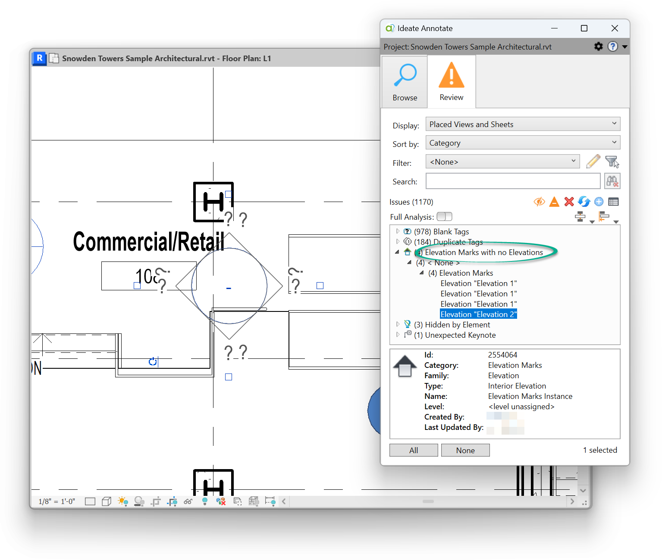Click the None button
Image resolution: width=662 pixels, height=560 pixels.
point(465,450)
